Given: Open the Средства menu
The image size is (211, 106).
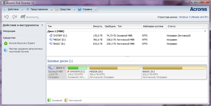Looking at the screenshot, I should (65, 9).
